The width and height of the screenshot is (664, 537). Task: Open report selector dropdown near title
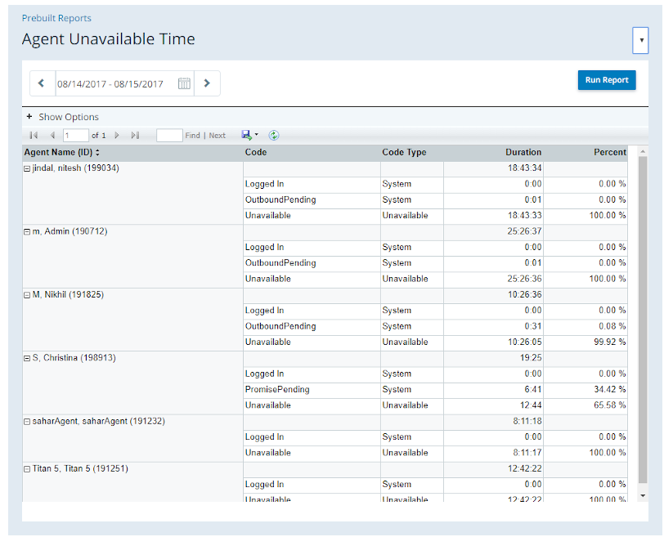point(641,40)
